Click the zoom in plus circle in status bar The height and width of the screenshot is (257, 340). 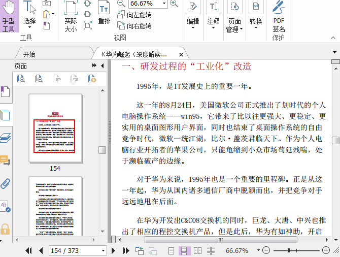point(326,250)
